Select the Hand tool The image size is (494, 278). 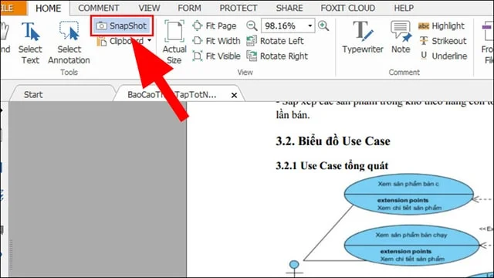coord(5,38)
